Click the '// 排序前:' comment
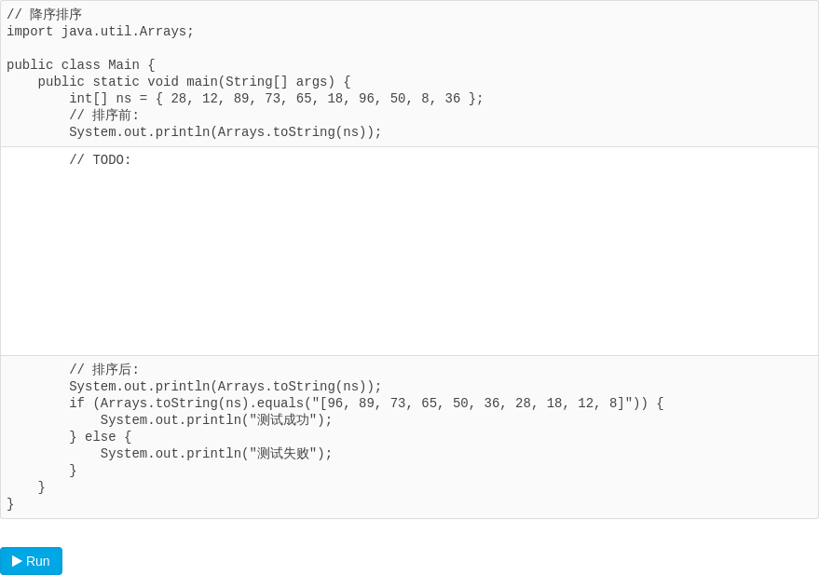This screenshot has width=819, height=575. click(x=104, y=115)
